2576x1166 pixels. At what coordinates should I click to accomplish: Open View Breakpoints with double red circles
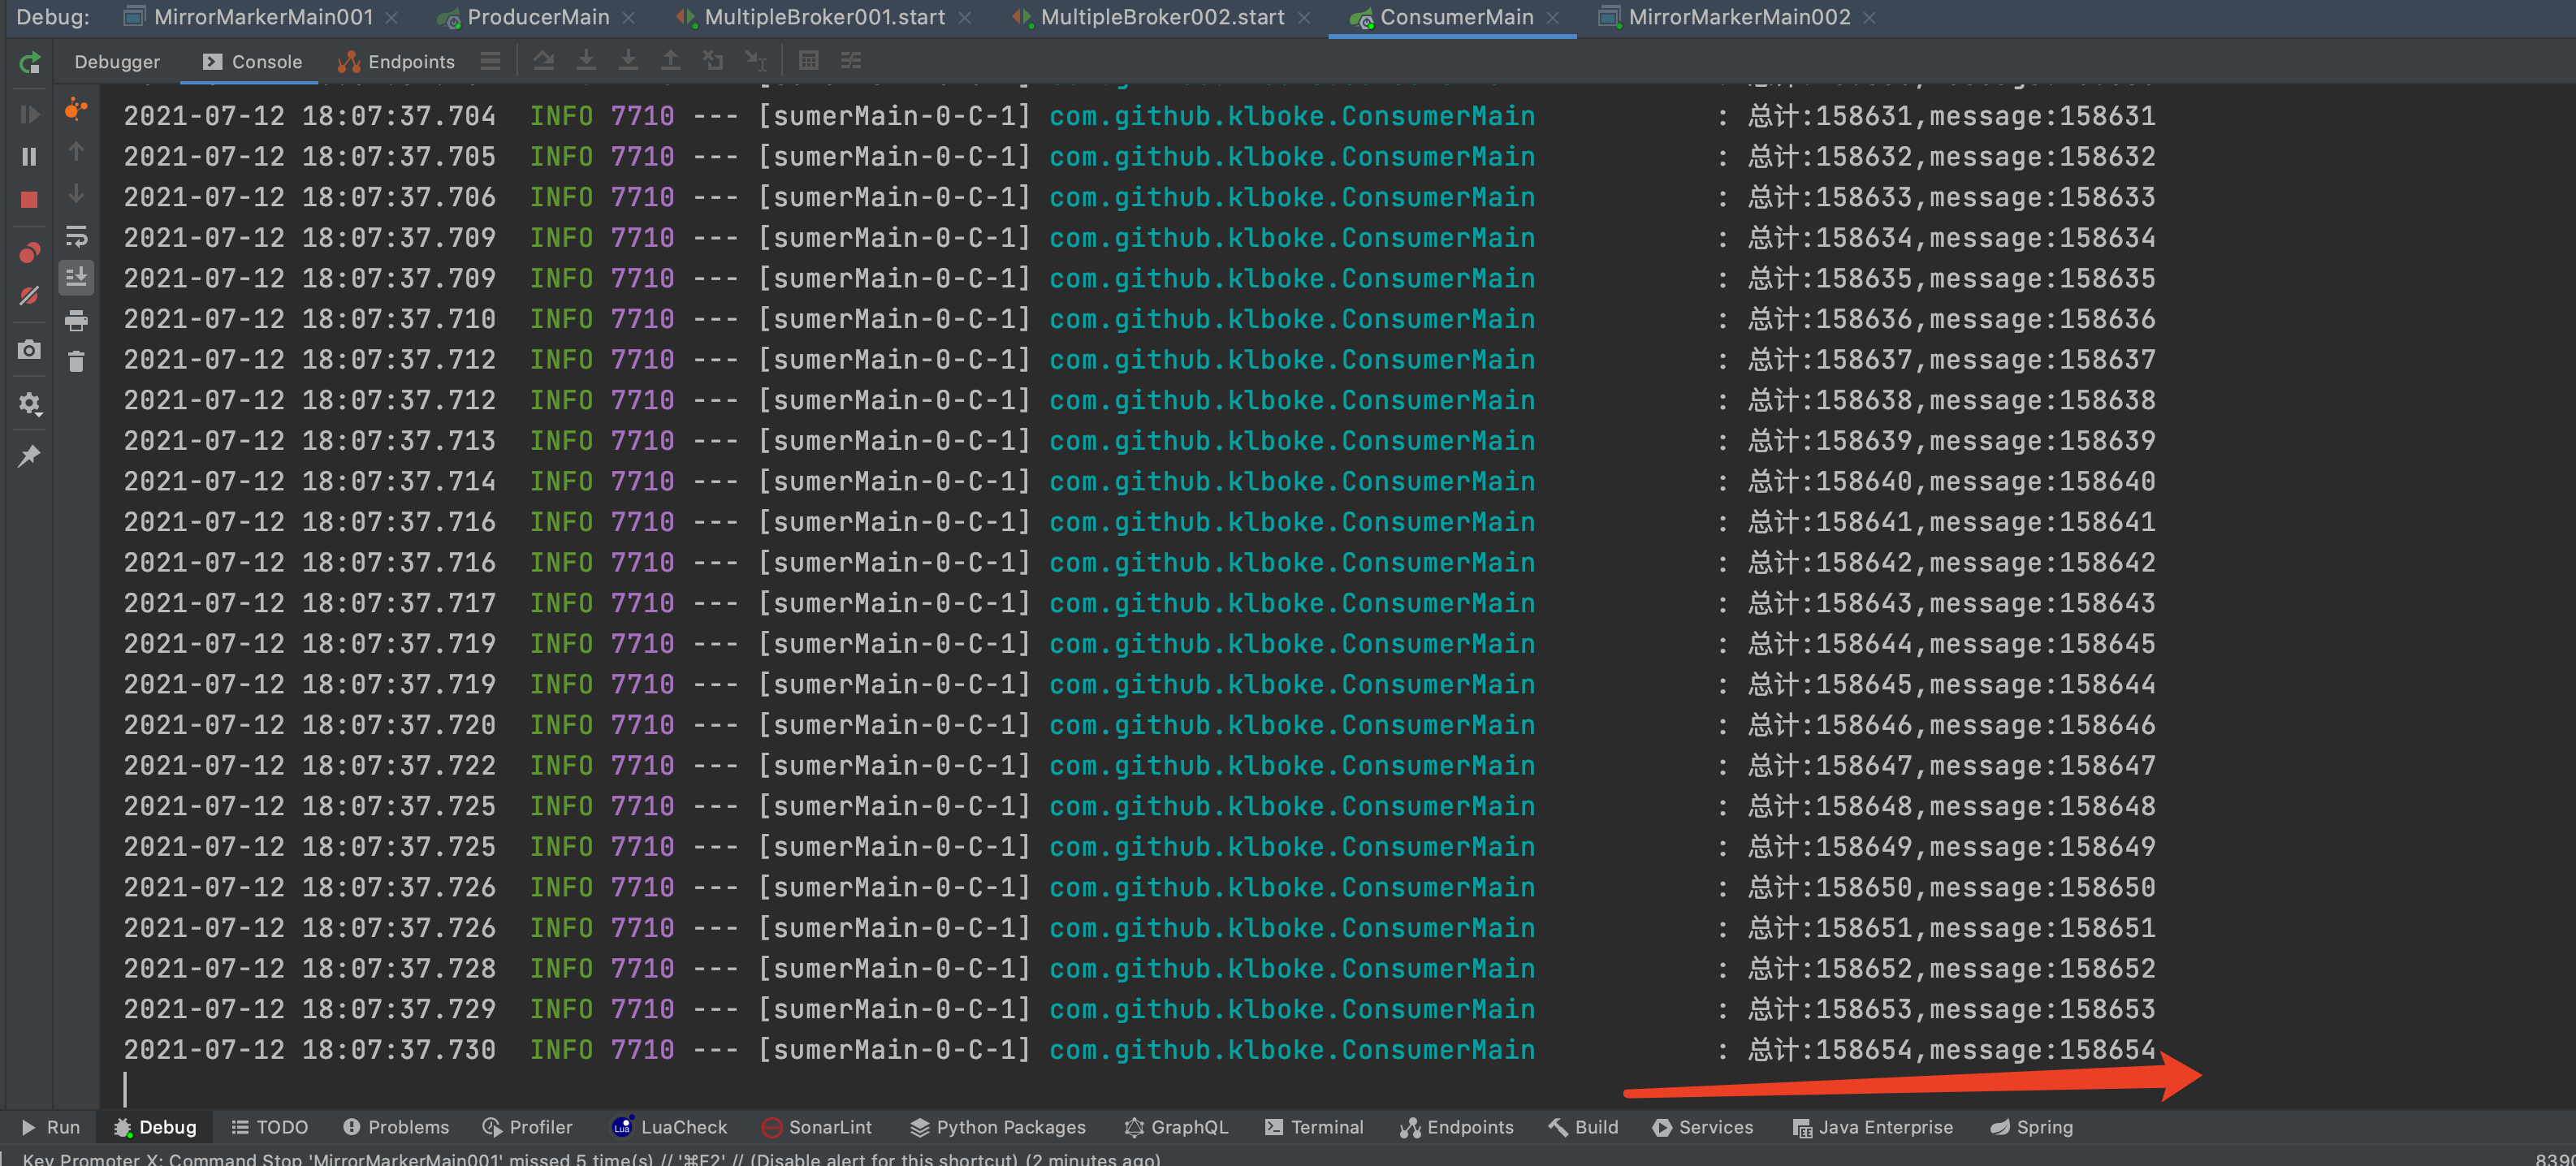pos(29,253)
